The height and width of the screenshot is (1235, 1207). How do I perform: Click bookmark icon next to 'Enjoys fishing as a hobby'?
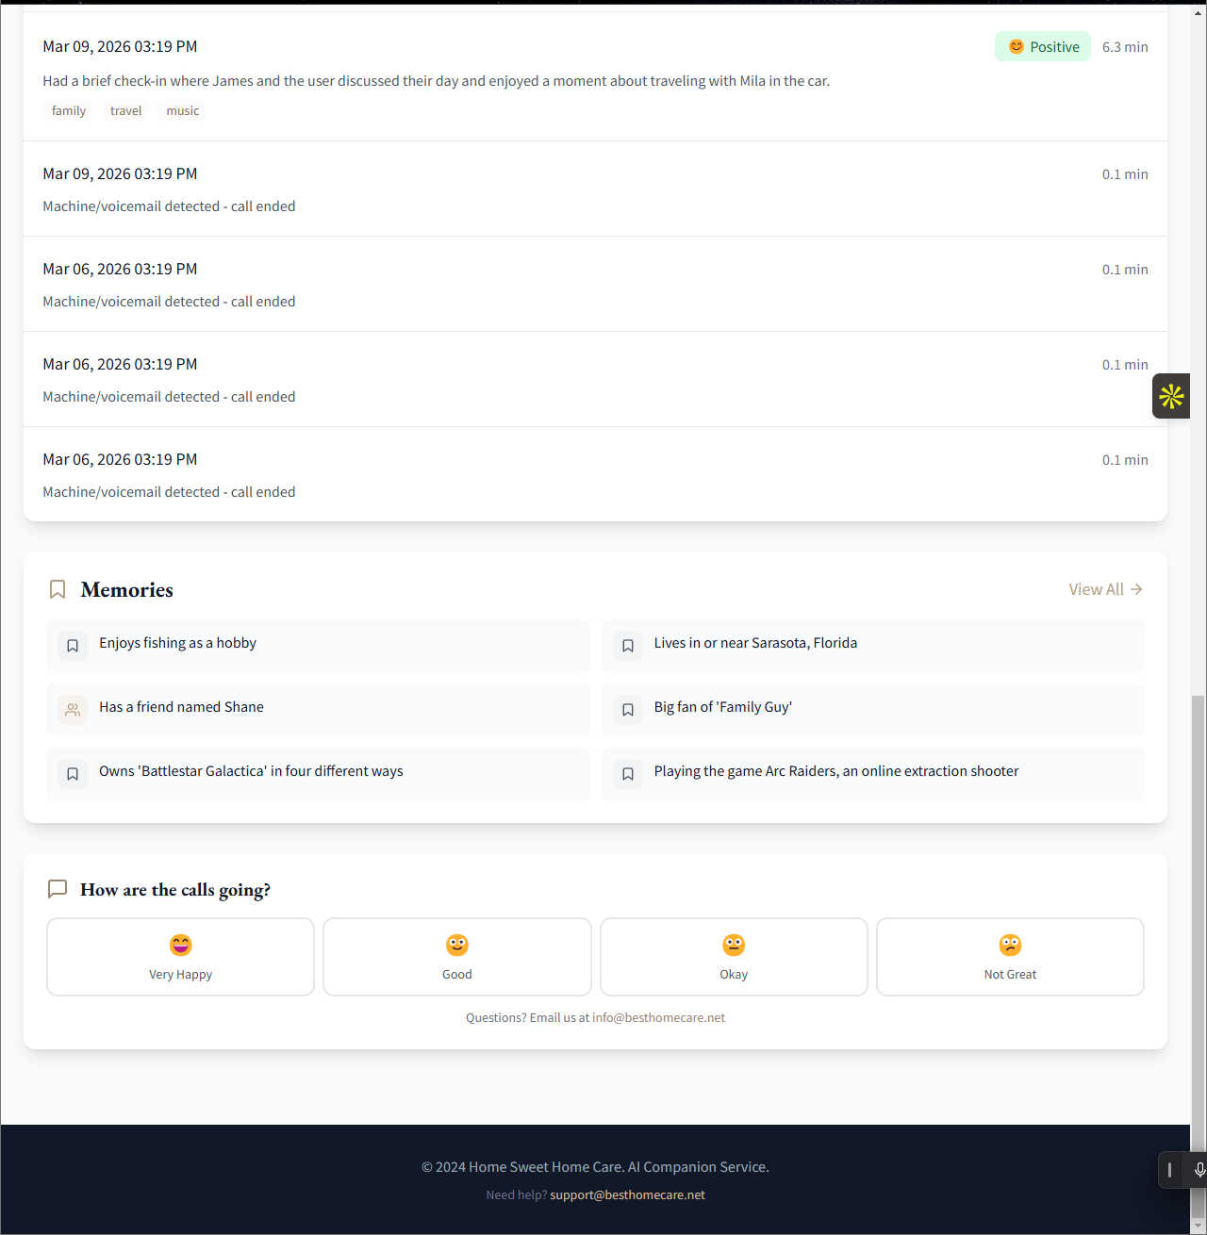click(x=73, y=645)
